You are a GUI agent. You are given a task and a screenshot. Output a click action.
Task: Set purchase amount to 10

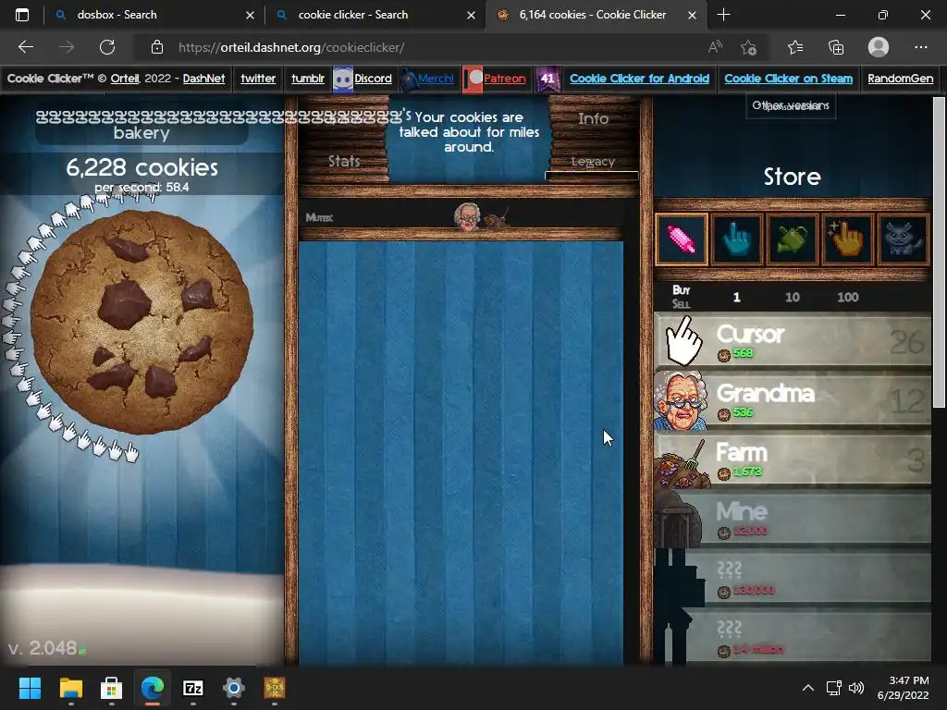point(793,297)
